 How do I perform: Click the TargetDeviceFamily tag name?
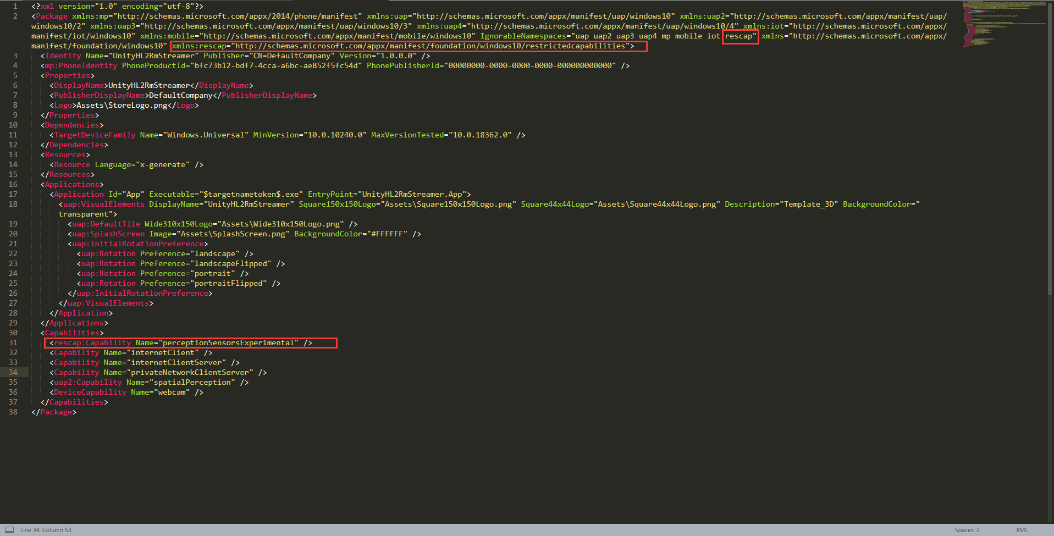95,135
